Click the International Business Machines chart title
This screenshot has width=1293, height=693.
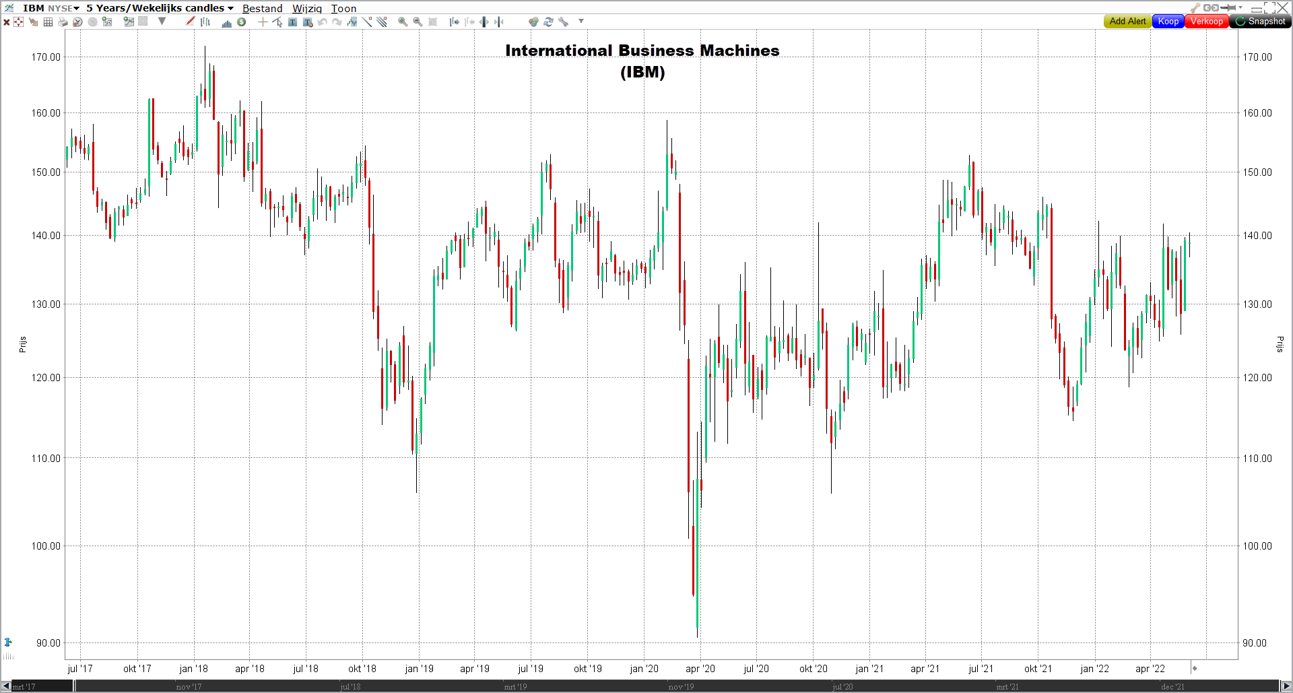[x=642, y=61]
